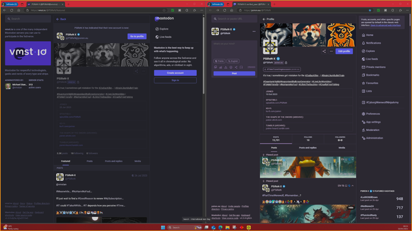Open the Windows Start button on taskbar

pos(163,227)
